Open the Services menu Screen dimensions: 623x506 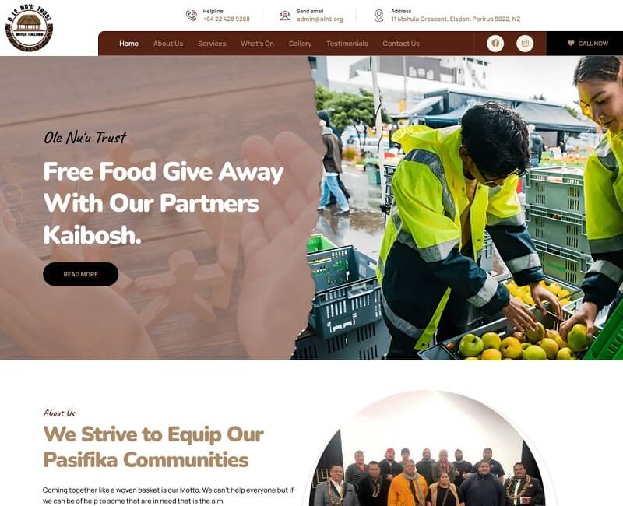click(212, 44)
